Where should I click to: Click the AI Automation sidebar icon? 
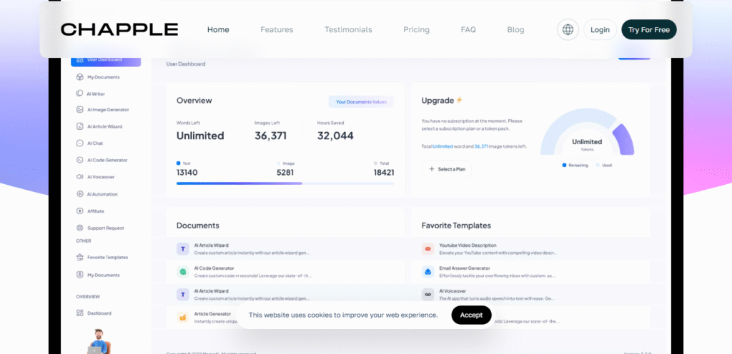point(79,194)
